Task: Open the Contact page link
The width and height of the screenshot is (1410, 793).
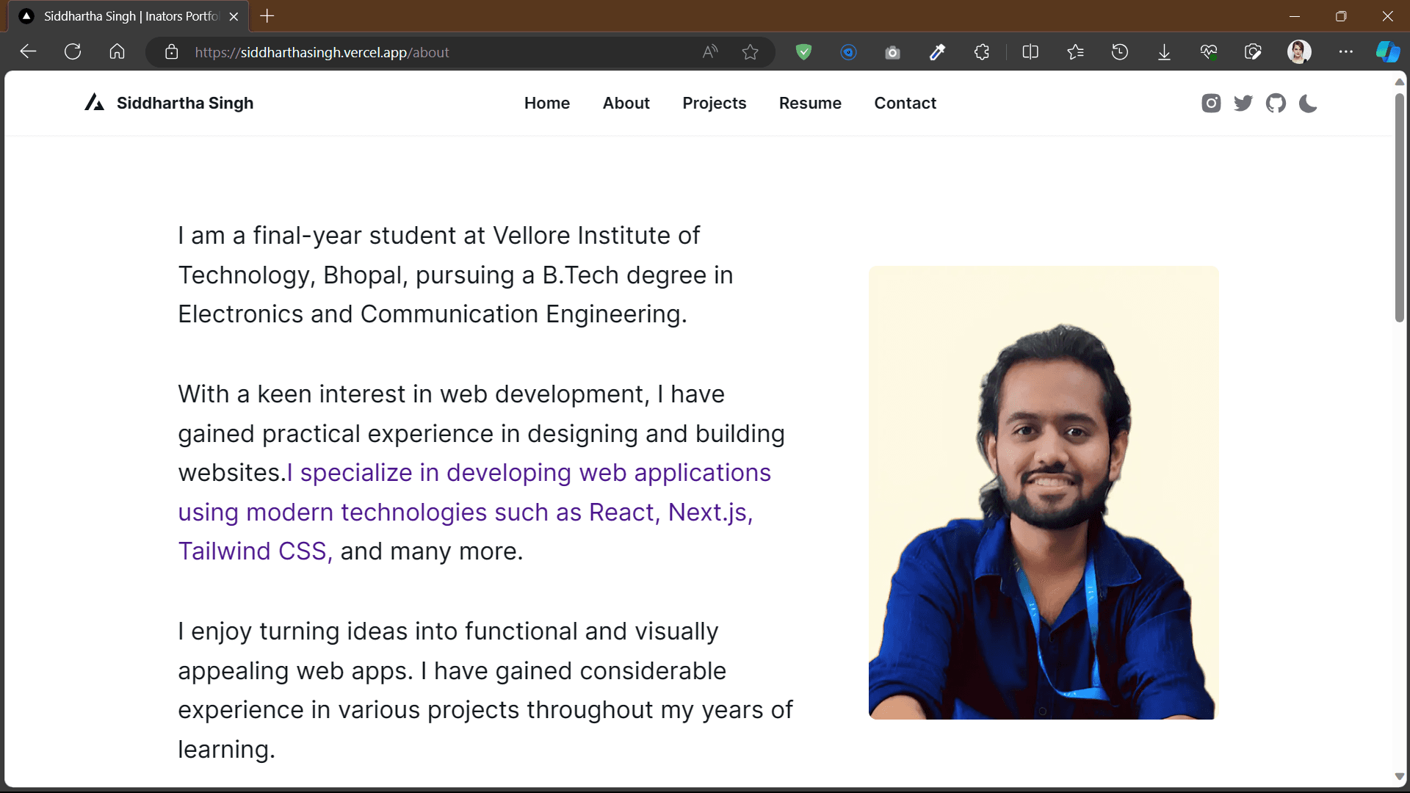Action: (x=905, y=103)
